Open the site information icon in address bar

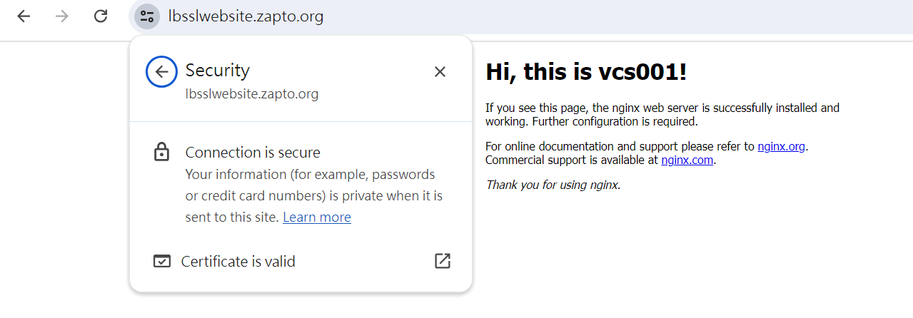pos(147,16)
